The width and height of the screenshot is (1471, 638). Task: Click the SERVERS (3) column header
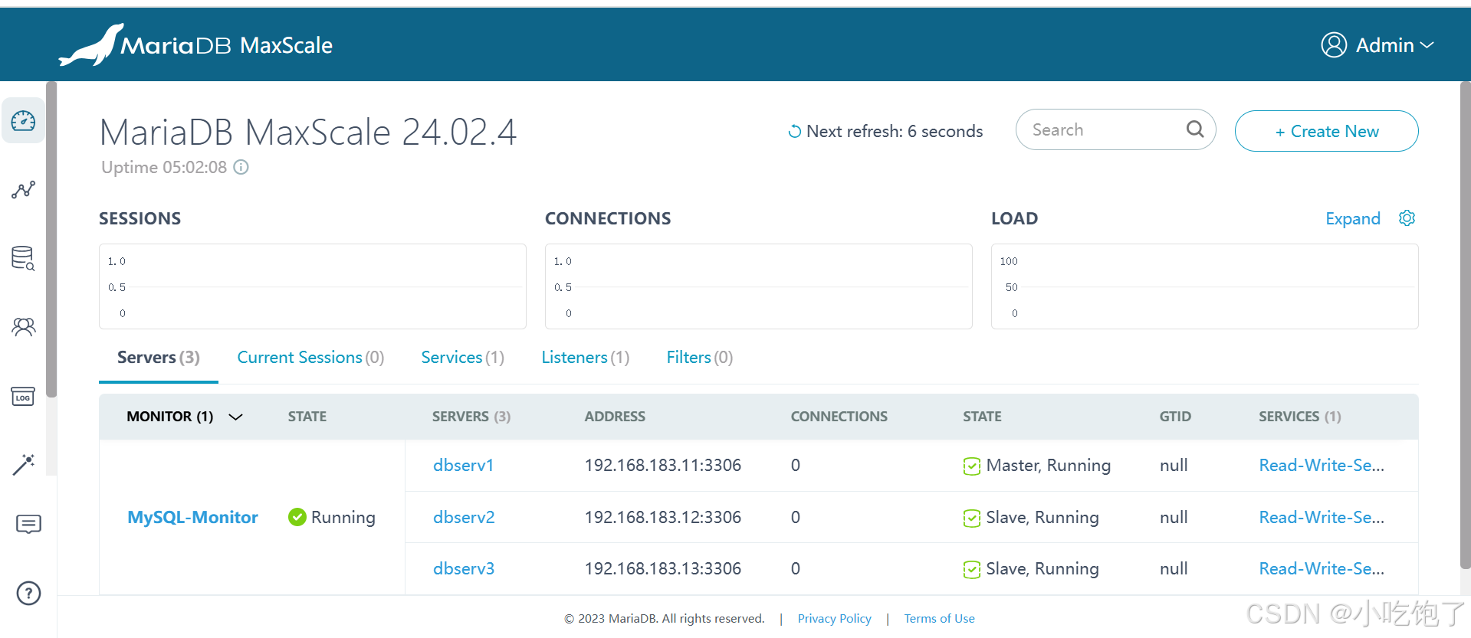pyautogui.click(x=471, y=417)
